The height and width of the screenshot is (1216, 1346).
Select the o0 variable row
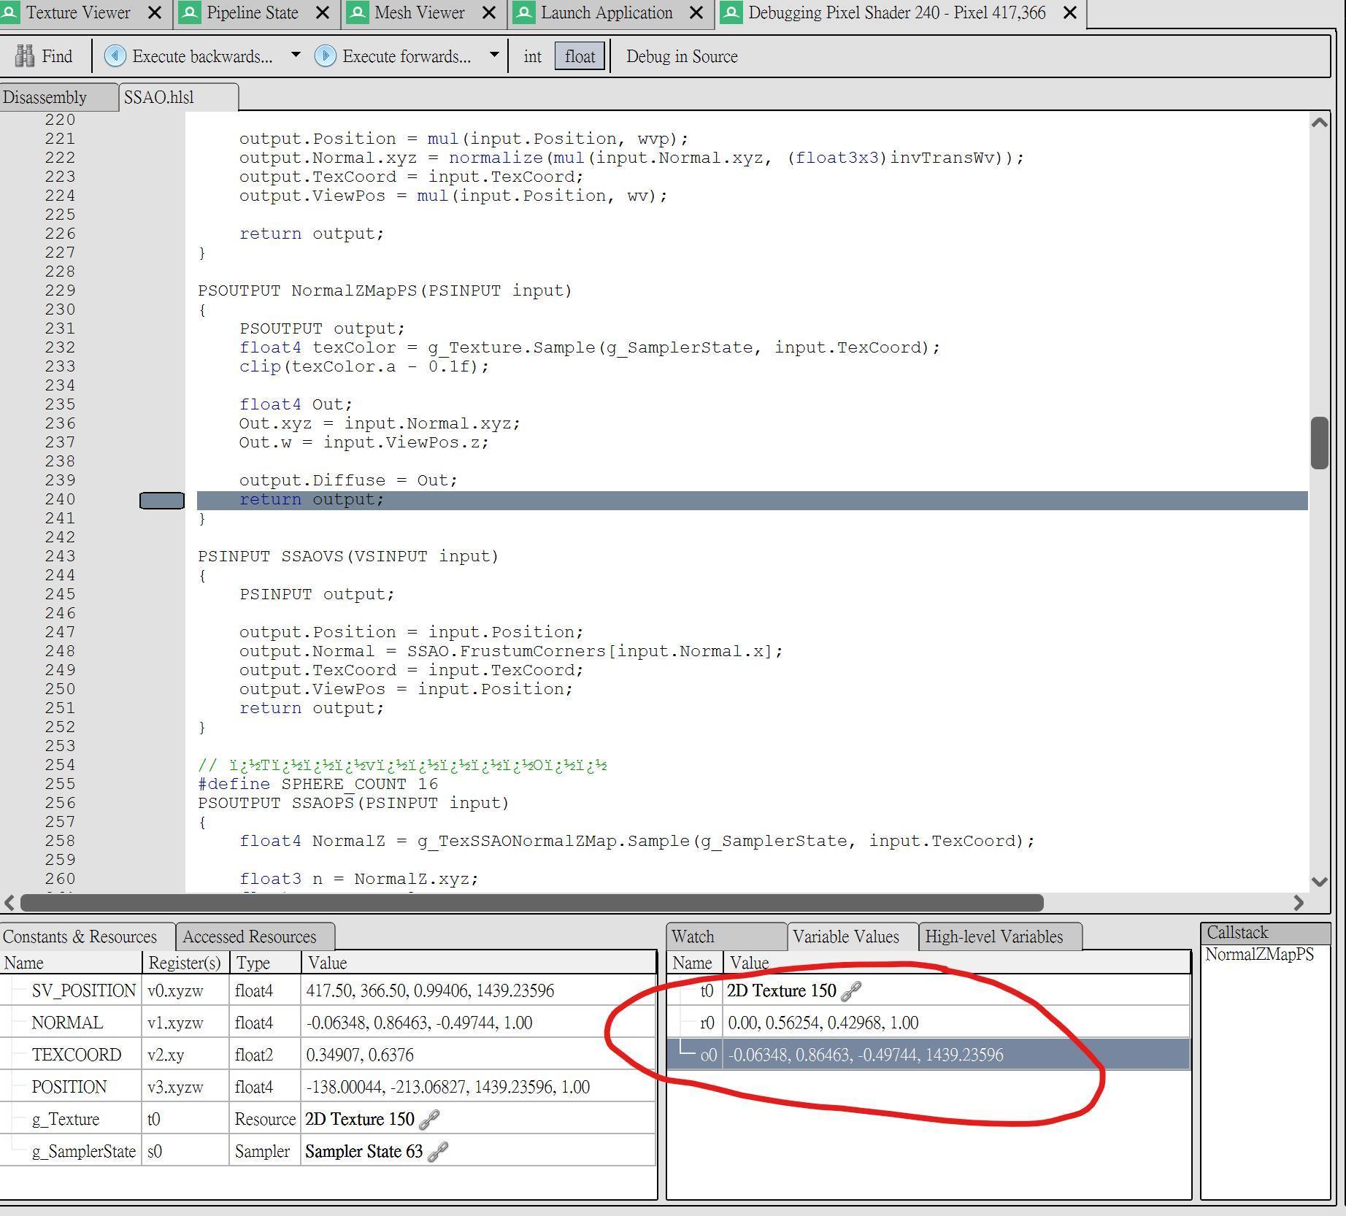928,1055
